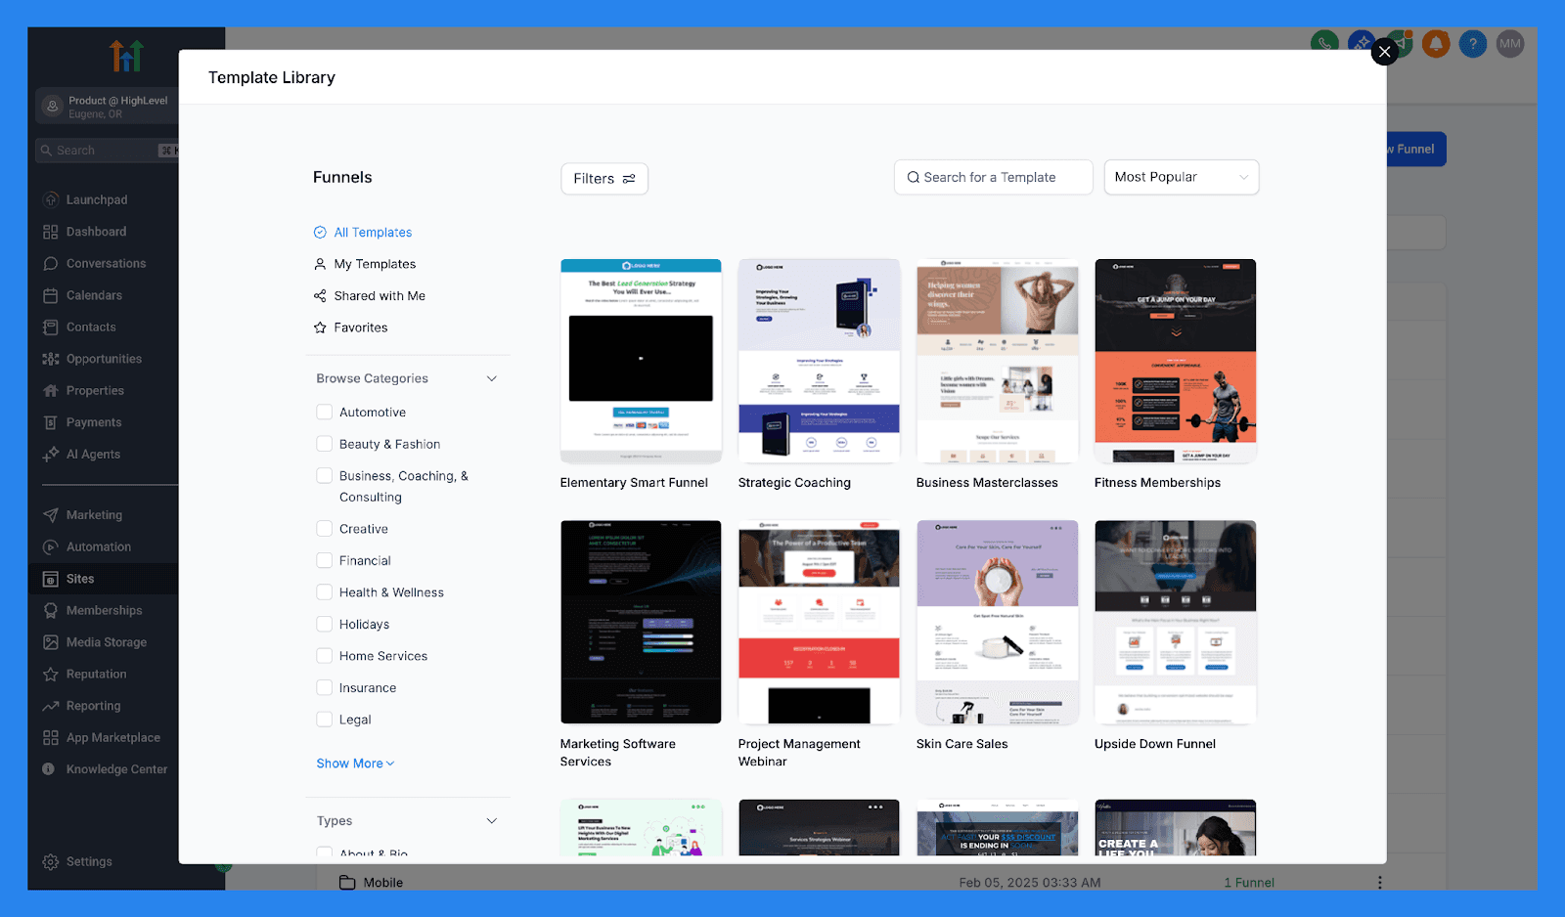Image resolution: width=1565 pixels, height=917 pixels.
Task: Open Favorites templates
Action: pyautogui.click(x=350, y=327)
